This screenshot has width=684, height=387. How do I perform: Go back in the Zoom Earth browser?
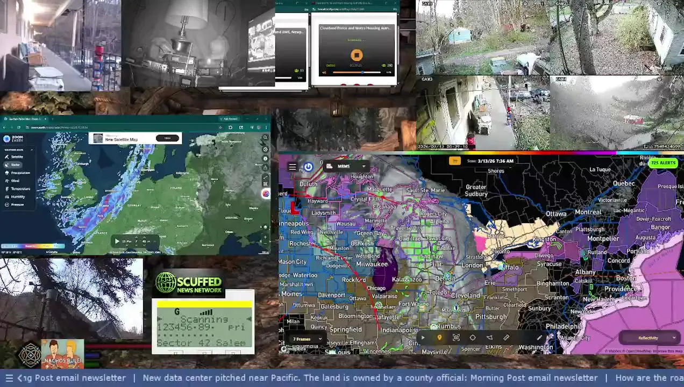4,127
